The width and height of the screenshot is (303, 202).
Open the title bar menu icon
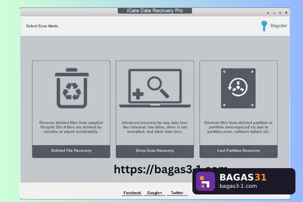click(x=268, y=13)
